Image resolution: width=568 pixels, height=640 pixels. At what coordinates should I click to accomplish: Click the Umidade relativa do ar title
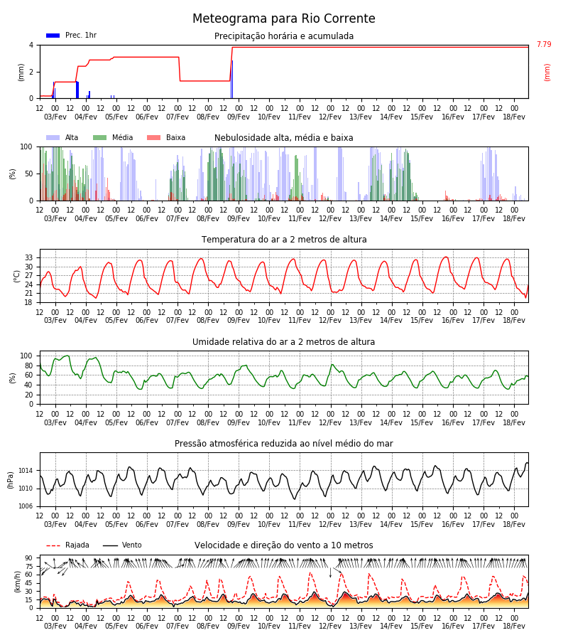pos(284,341)
